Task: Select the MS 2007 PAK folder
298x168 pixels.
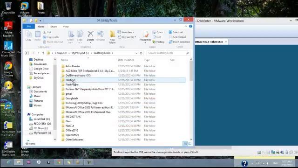Action: tap(73, 117)
